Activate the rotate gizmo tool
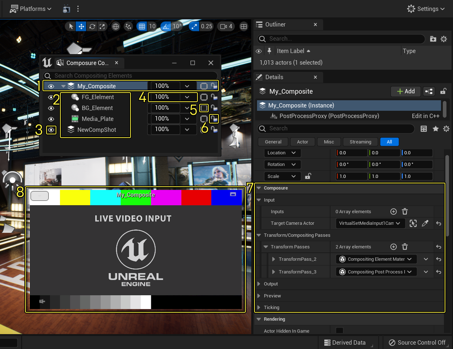Viewport: 453px width, 349px height. (x=92, y=26)
